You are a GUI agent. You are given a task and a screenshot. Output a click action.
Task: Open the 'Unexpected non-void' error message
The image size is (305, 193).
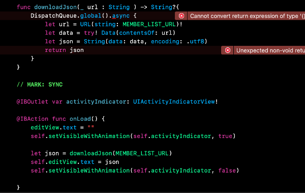[269, 50]
